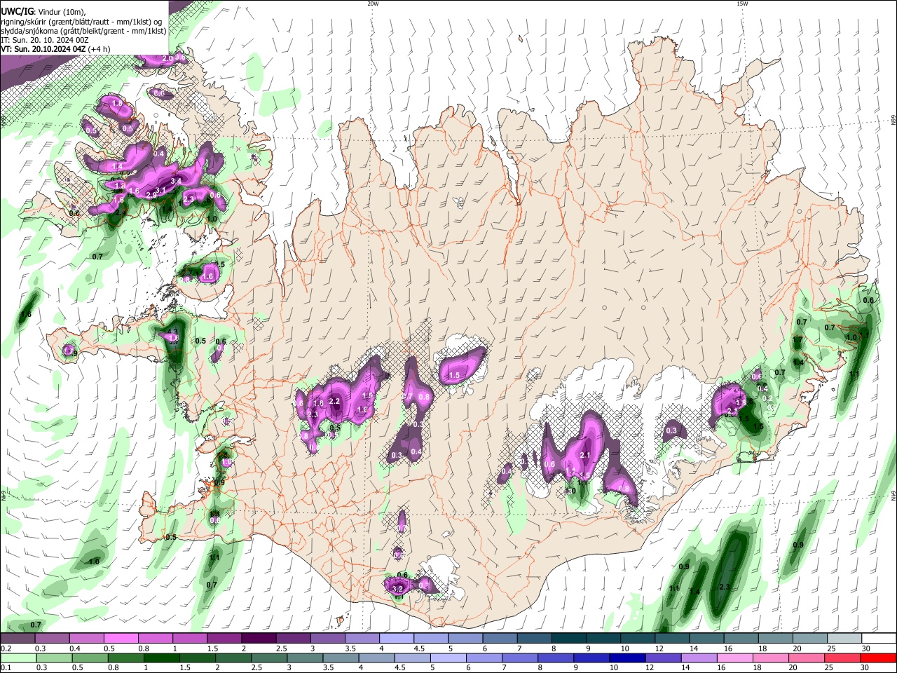Click the 66N latitude label on right edge

click(x=893, y=120)
